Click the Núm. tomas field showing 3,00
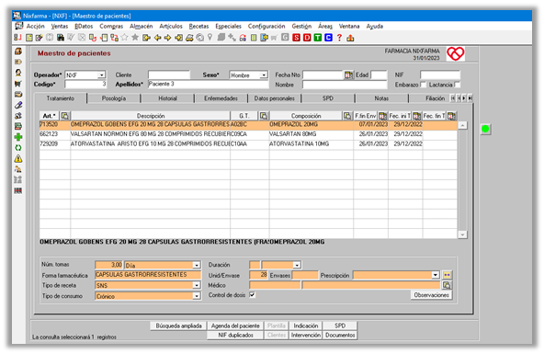Viewport: 544px width, 354px height. (108, 265)
